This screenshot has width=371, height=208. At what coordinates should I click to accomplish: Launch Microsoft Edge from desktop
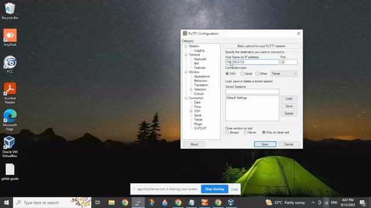pyautogui.click(x=10, y=120)
